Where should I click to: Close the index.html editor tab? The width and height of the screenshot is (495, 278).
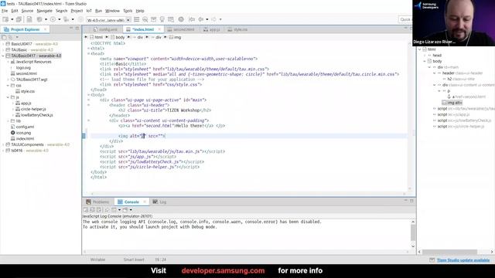click(x=159, y=29)
